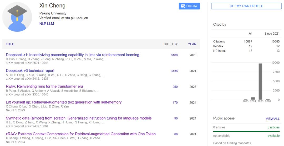Open the Peking University affiliation link
This screenshot has height=146, width=284.
pos(53,13)
